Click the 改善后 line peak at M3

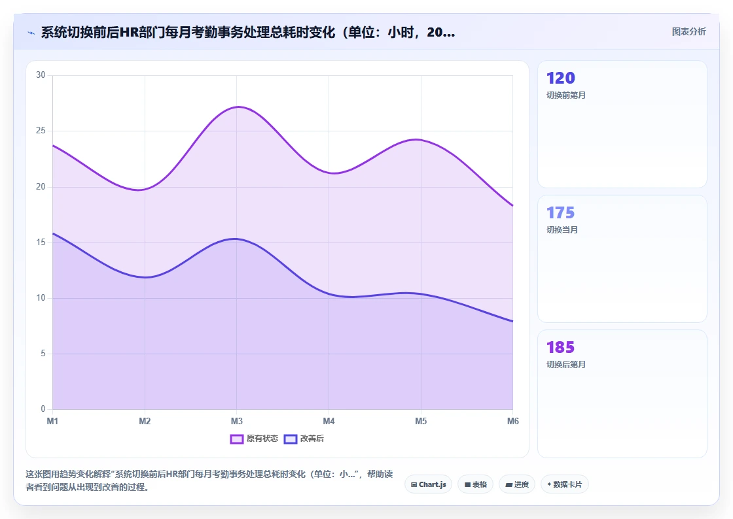236,239
